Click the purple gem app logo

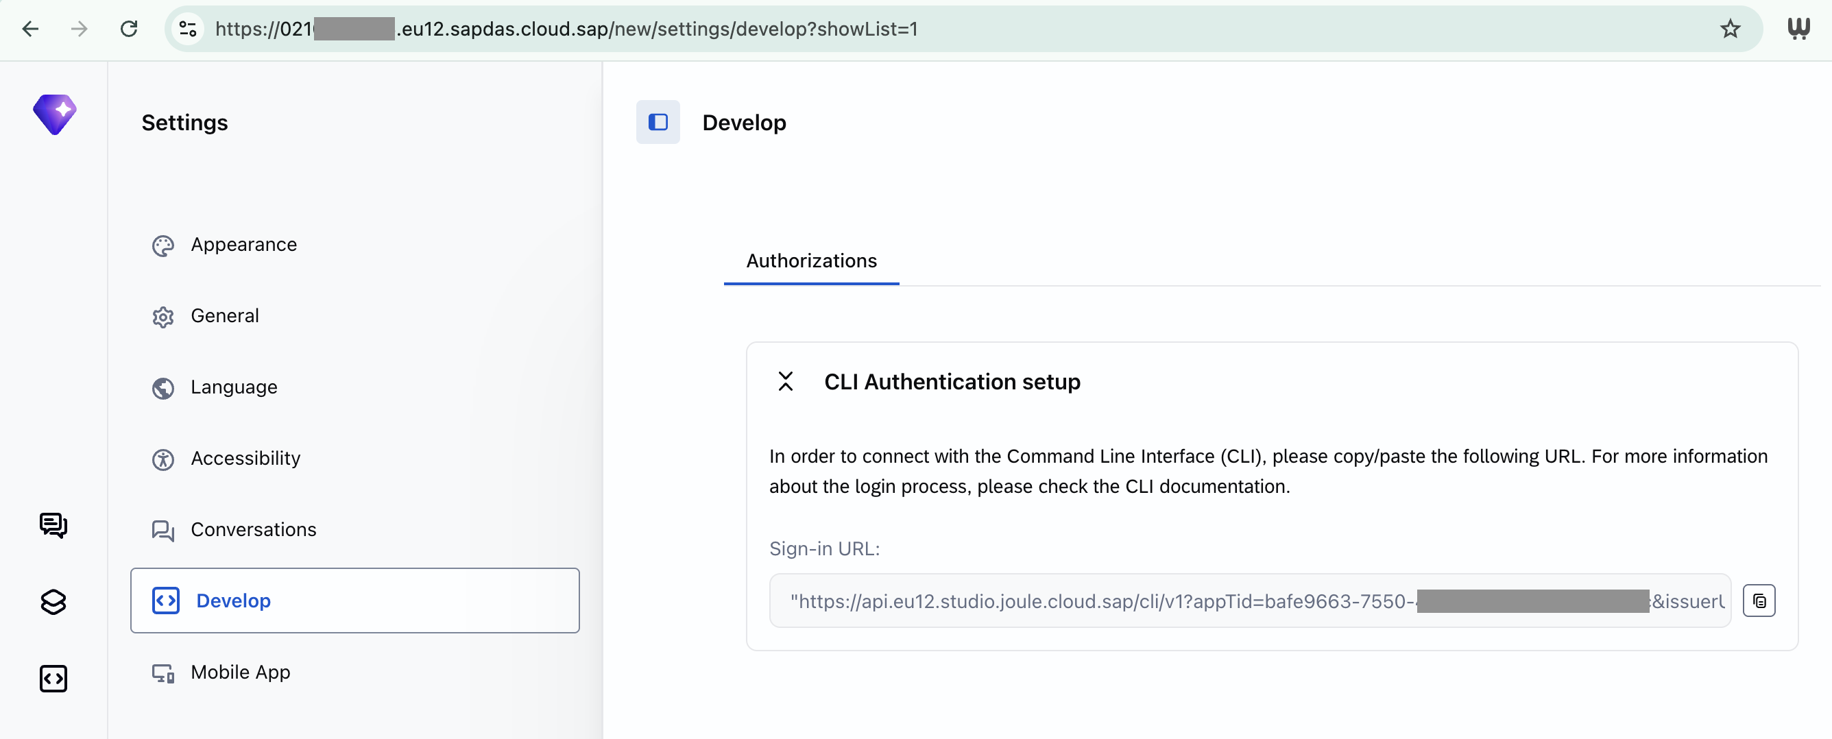click(55, 114)
